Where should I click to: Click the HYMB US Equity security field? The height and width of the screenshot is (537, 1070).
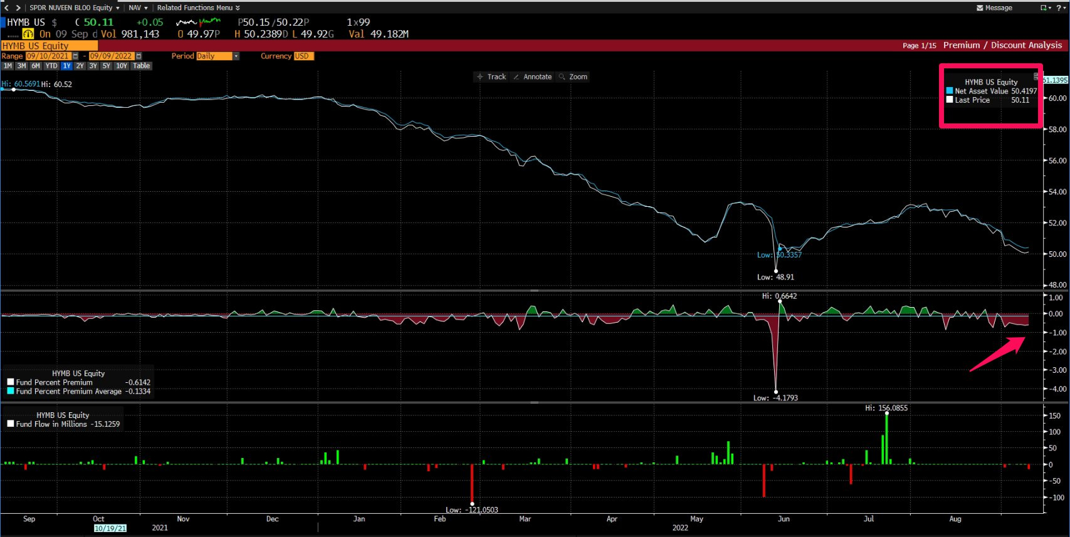click(50, 46)
